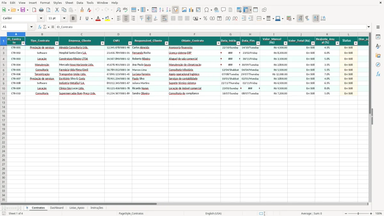Toggle Italic formatting
Viewport: 384px width, 216px height.
pyautogui.click(x=80, y=19)
